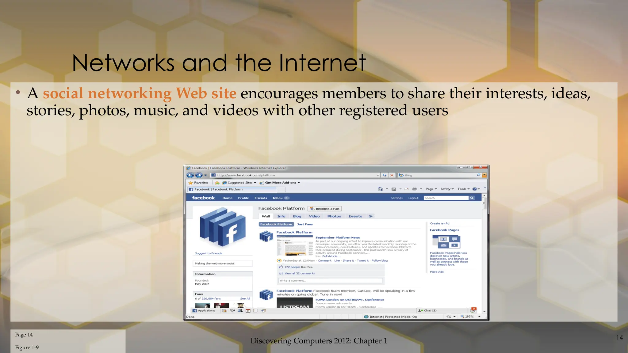Click the RSS Feeds icon in command bar
The image size is (628, 353).
click(x=394, y=189)
